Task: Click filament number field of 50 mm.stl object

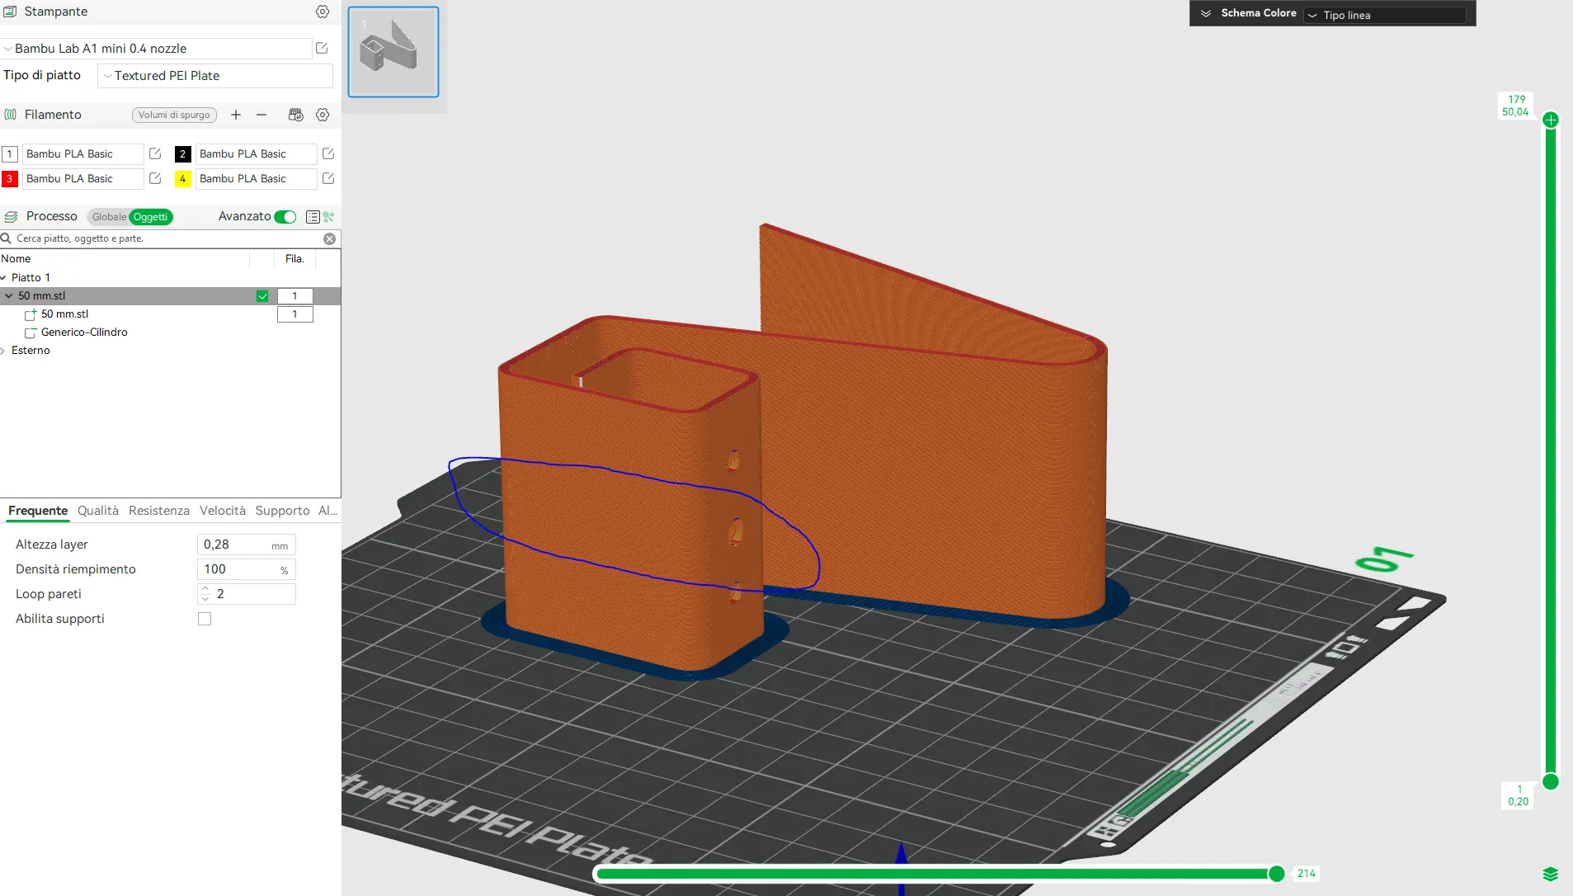Action: (294, 296)
